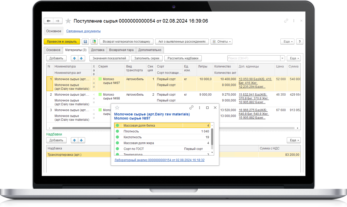Open additional units link starting 13 050,98 БазЖ/Б
This screenshot has width=347, height=207.
point(255,83)
